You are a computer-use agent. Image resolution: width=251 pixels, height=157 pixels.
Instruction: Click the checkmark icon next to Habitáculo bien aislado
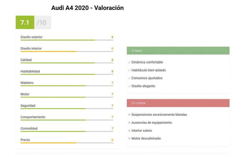(x=129, y=70)
